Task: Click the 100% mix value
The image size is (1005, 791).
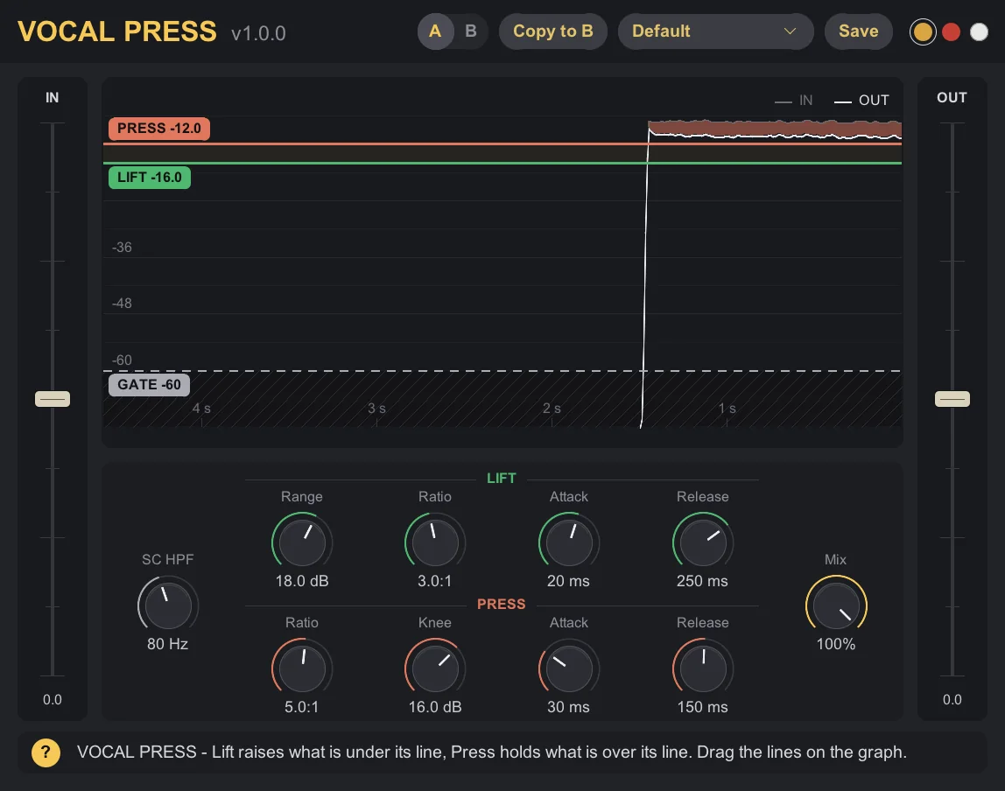Action: tap(836, 644)
